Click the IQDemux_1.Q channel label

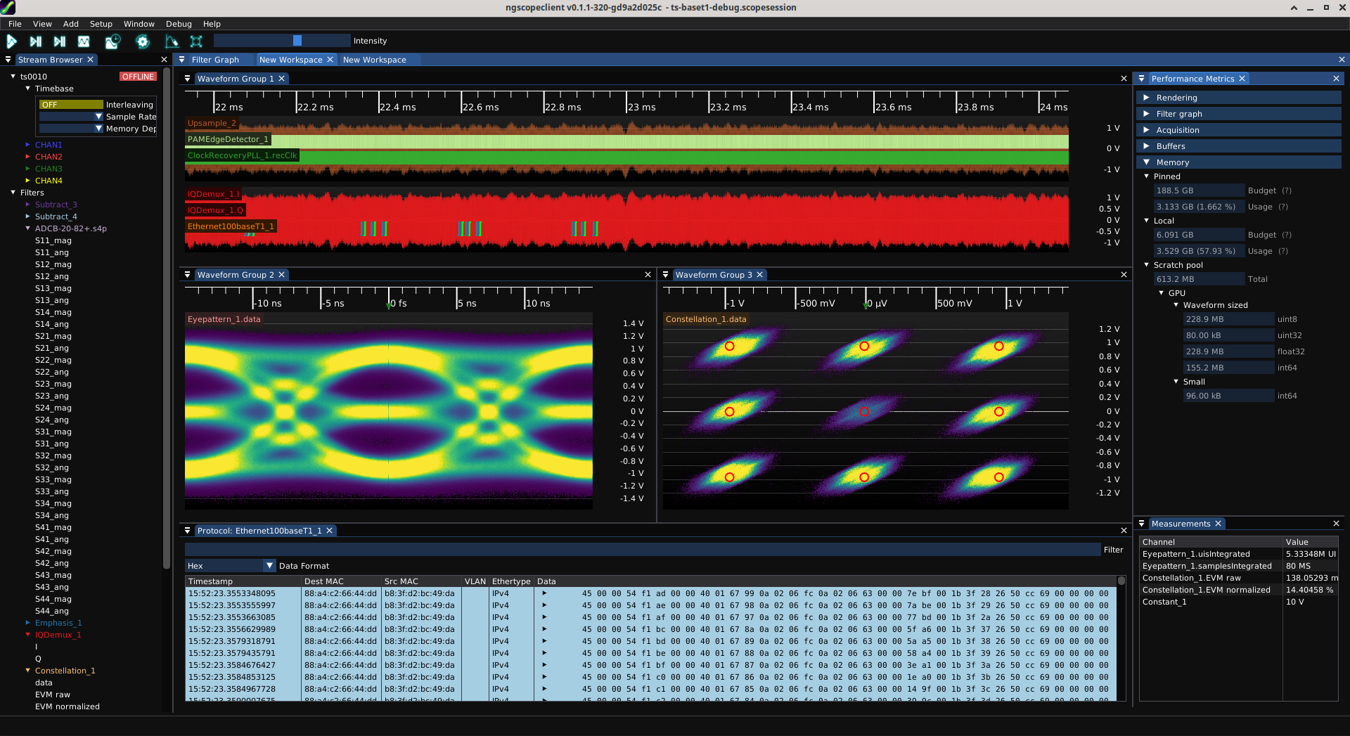(215, 210)
